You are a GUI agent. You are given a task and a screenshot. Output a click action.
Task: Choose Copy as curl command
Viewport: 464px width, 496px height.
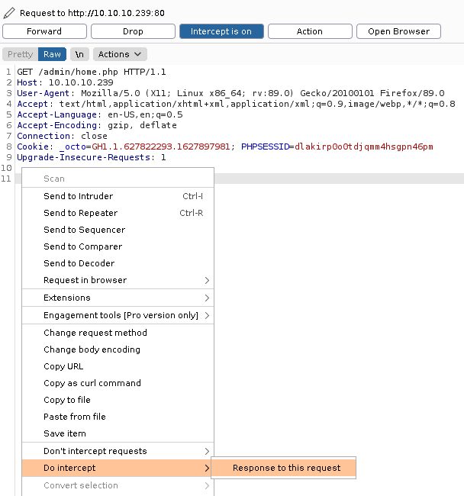tap(92, 383)
